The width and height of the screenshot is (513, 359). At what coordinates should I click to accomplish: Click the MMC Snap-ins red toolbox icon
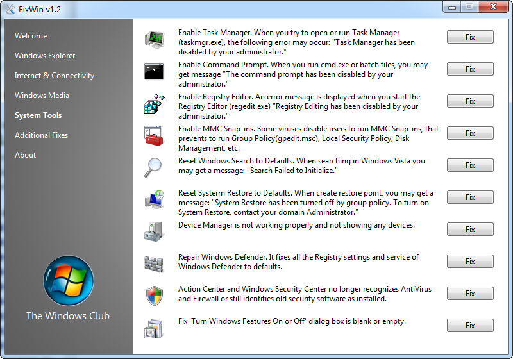(x=154, y=136)
